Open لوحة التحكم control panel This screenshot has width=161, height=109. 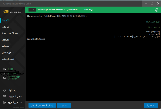(8, 59)
